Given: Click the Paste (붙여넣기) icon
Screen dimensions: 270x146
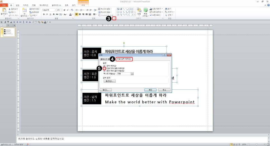Looking at the screenshot, I should point(4,10).
